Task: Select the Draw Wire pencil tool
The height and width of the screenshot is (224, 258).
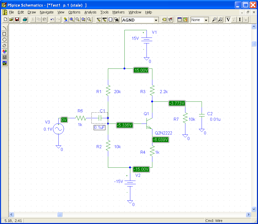Action: pos(99,20)
